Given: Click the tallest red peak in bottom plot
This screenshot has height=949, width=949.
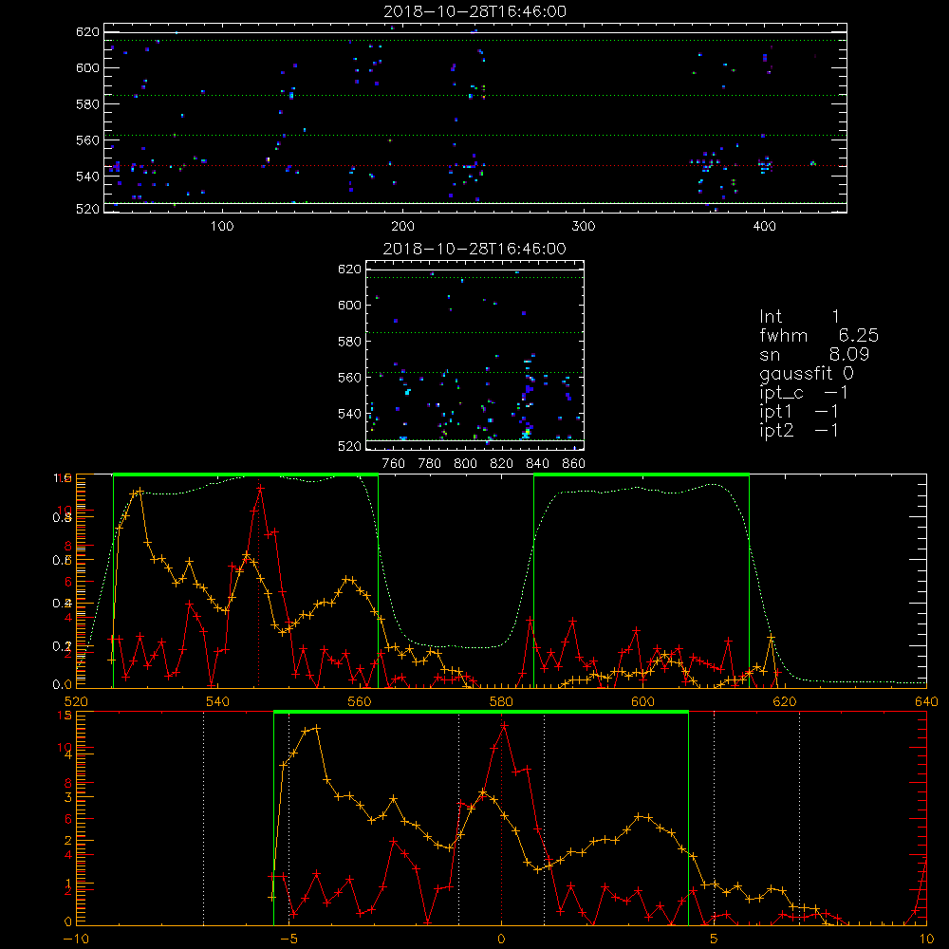Looking at the screenshot, I should click(x=504, y=724).
